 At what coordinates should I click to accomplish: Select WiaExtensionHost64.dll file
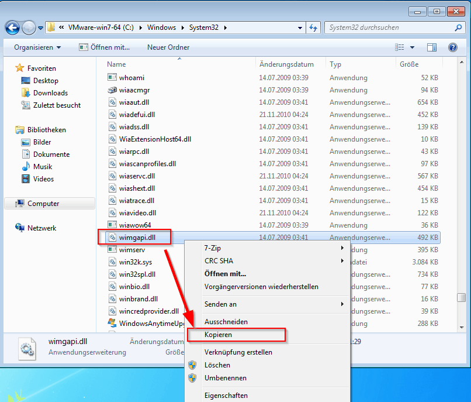[155, 139]
